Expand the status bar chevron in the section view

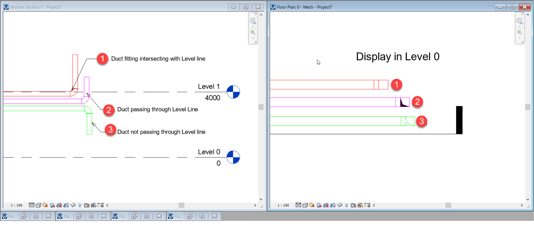[x=107, y=205]
